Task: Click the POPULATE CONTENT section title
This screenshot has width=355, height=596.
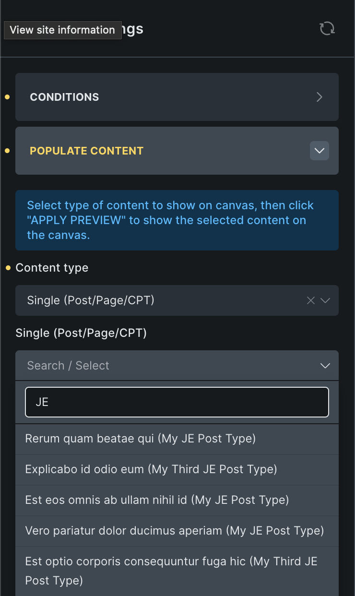Action: pos(87,151)
